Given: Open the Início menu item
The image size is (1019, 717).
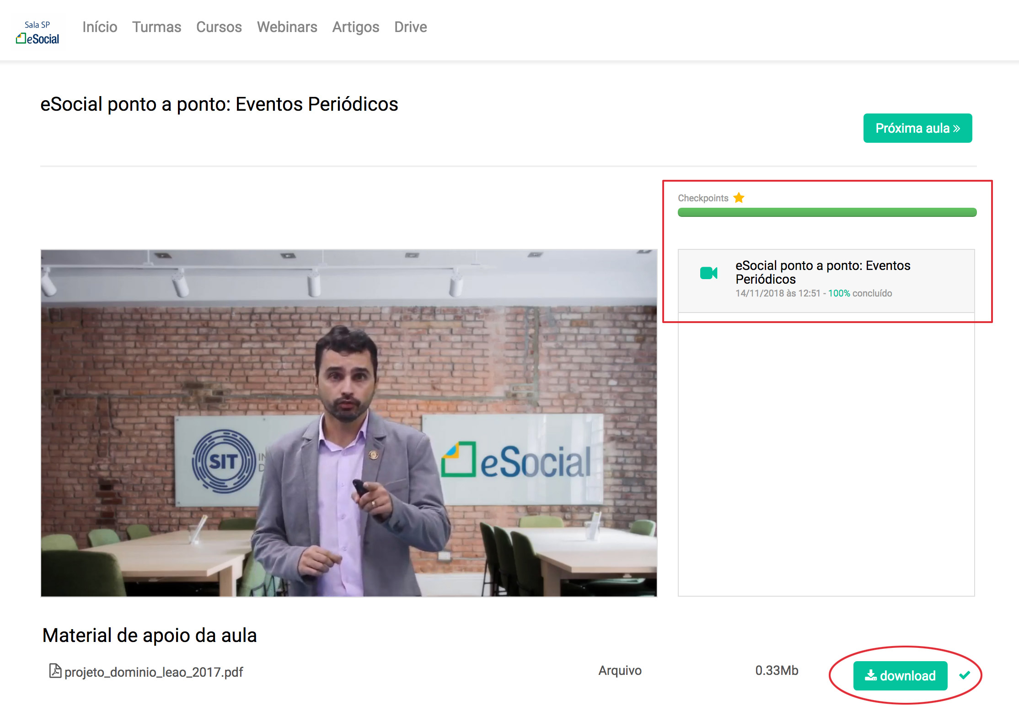Looking at the screenshot, I should click(x=100, y=27).
